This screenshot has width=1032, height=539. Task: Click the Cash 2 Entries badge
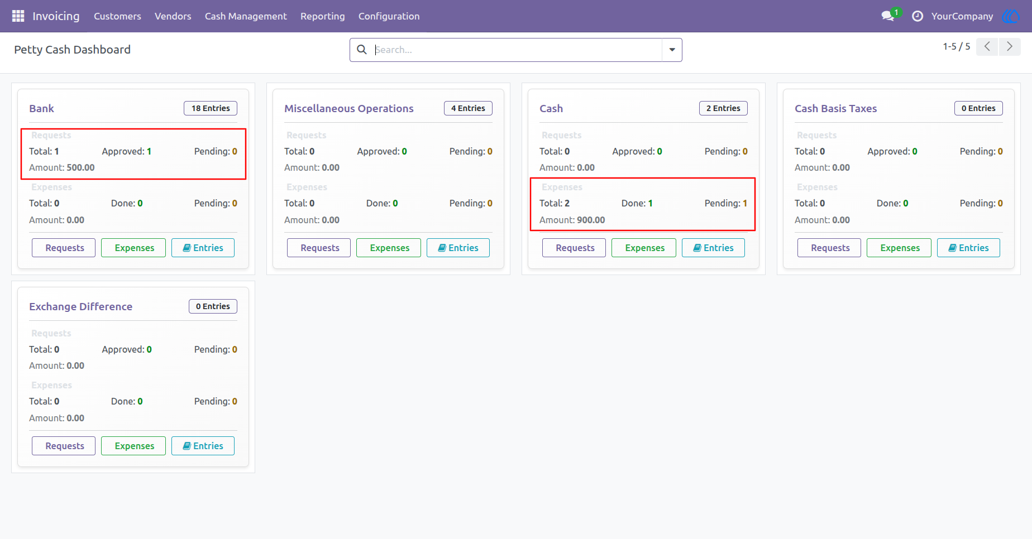[723, 108]
